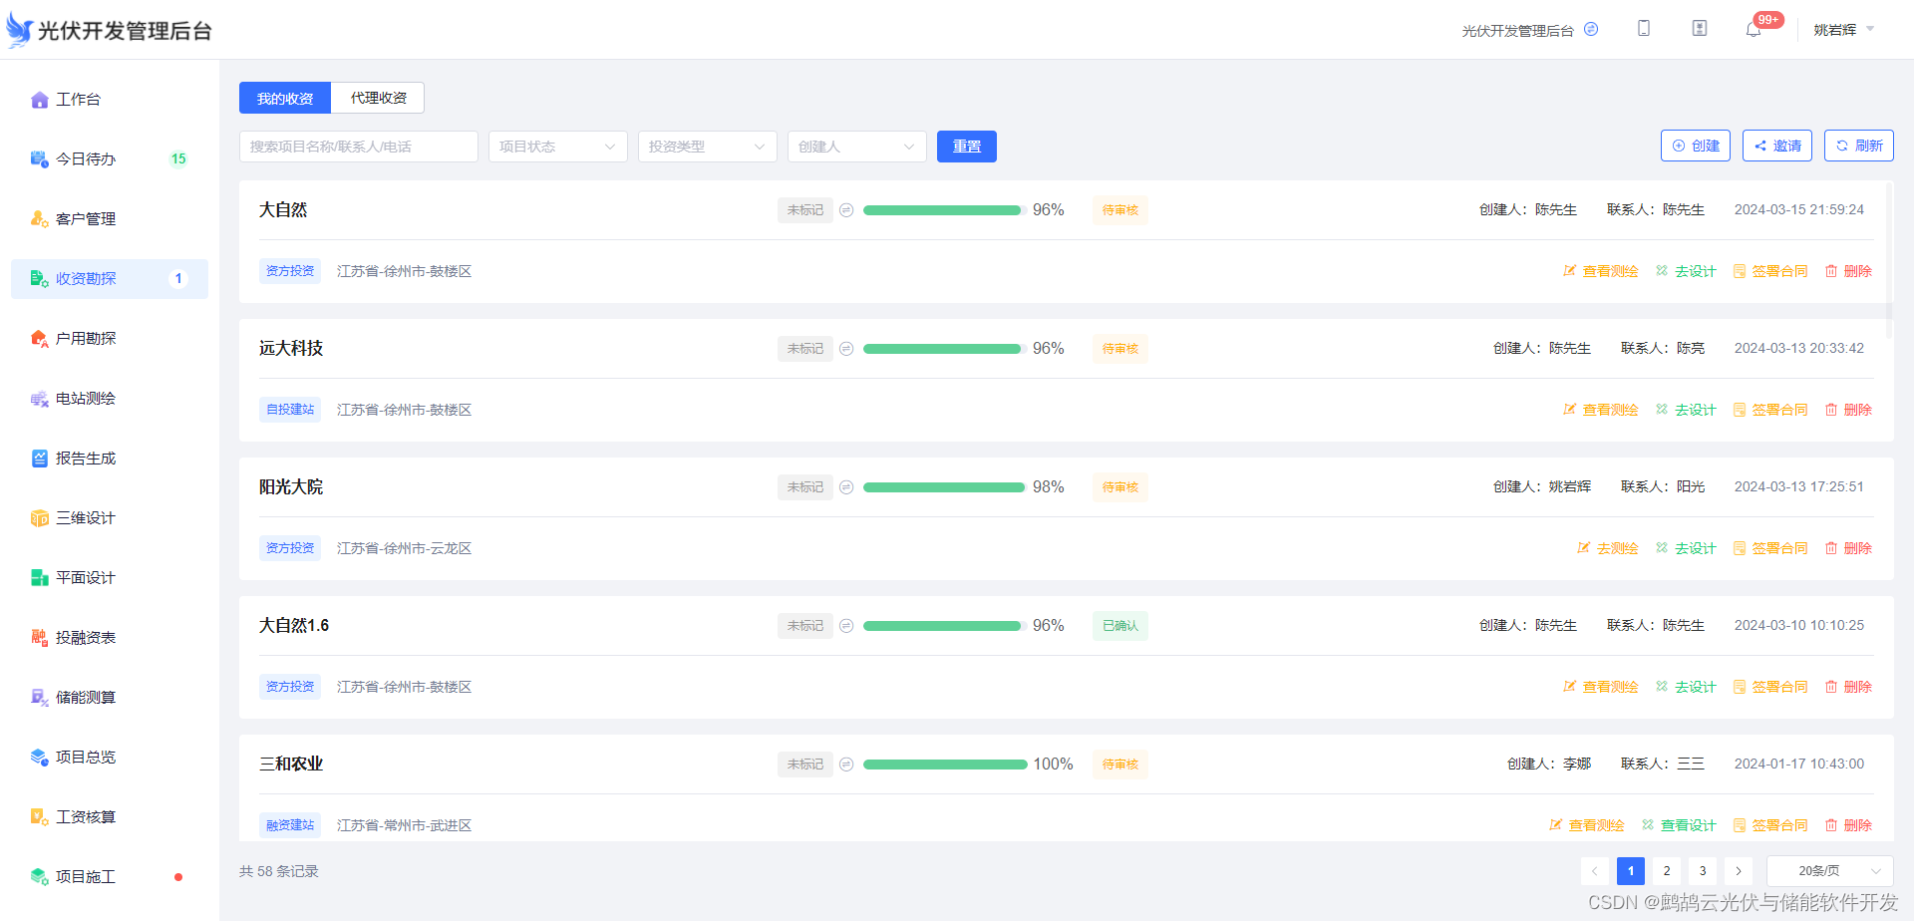
Task: Click 去测绘 for 阳光大院 project
Action: 1608,548
